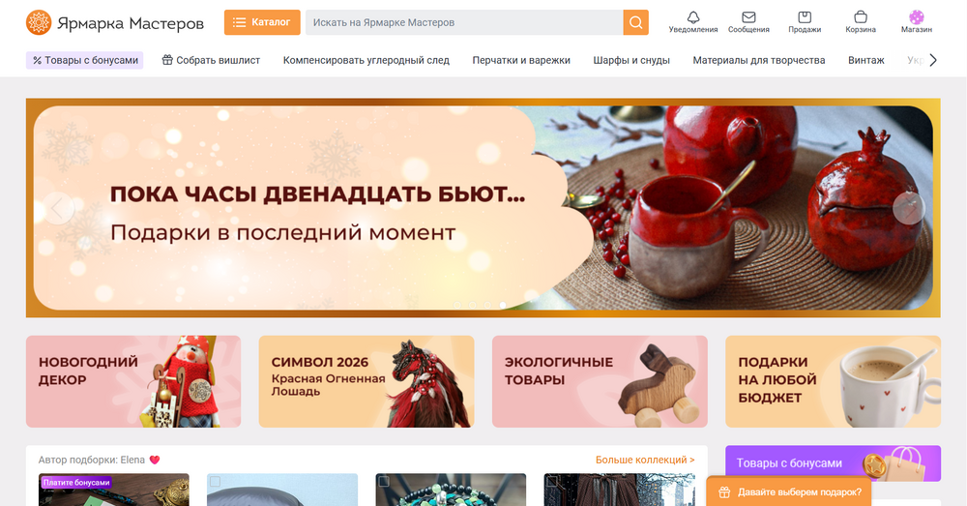Viewport: 967px width, 506px height.
Task: Select Материалы для творчества category
Action: (x=758, y=60)
